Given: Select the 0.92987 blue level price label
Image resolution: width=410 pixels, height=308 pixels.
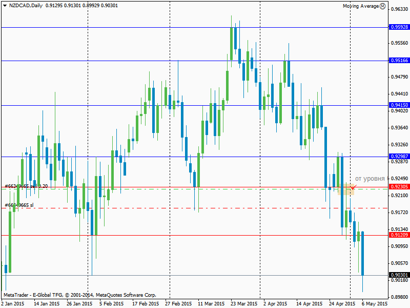Looking at the screenshot, I should tap(399, 157).
